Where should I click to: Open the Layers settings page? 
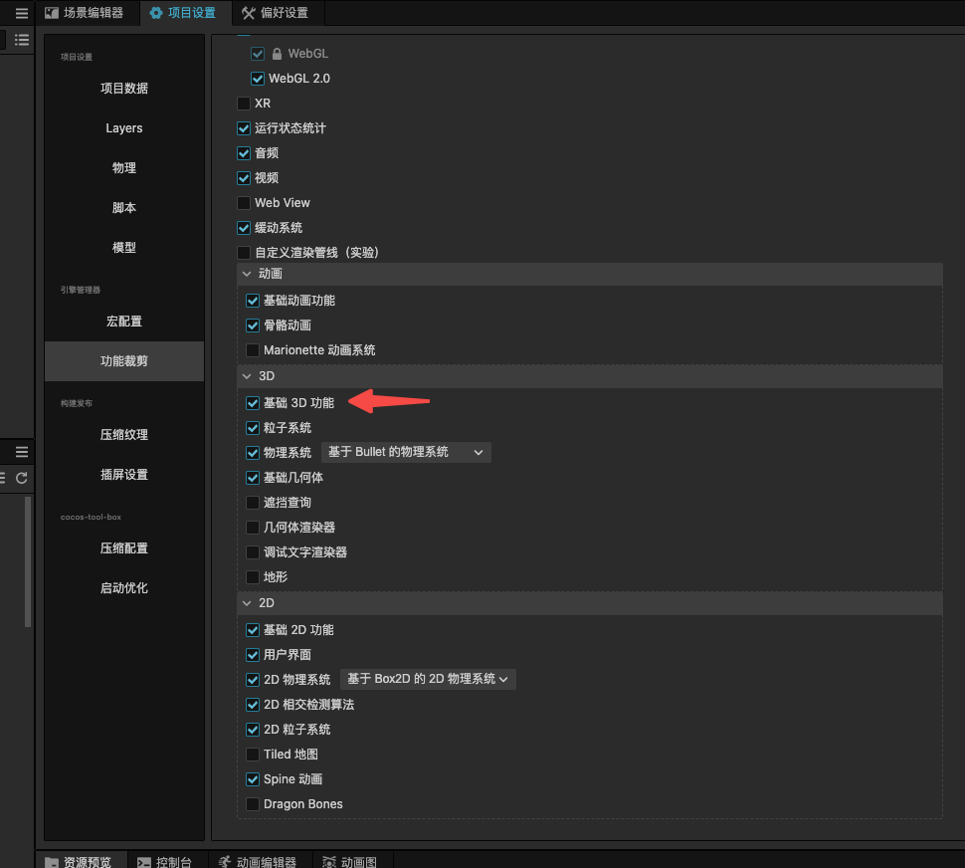124,128
